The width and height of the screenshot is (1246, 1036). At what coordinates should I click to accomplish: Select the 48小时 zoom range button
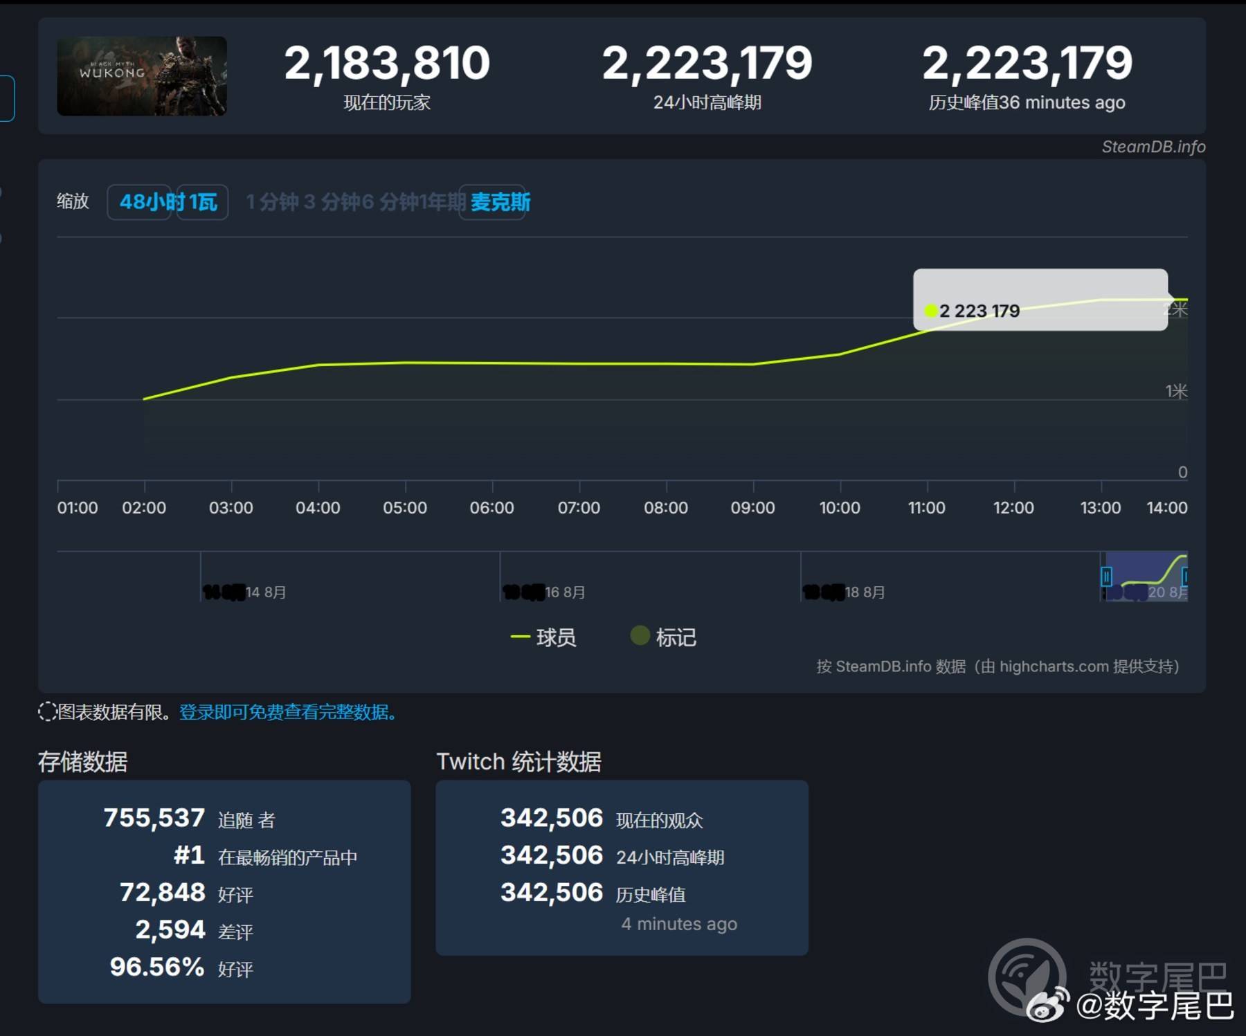pos(140,202)
